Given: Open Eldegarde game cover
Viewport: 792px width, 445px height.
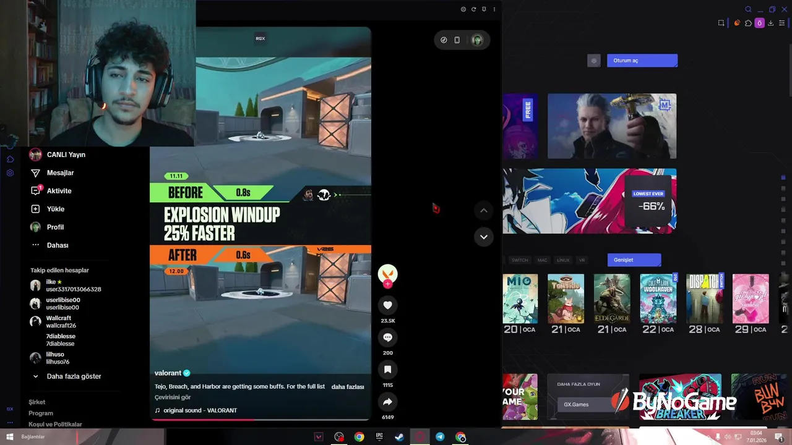Looking at the screenshot, I should (x=612, y=299).
